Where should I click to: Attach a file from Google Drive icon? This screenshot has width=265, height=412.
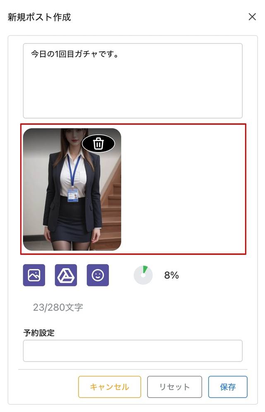66,275
